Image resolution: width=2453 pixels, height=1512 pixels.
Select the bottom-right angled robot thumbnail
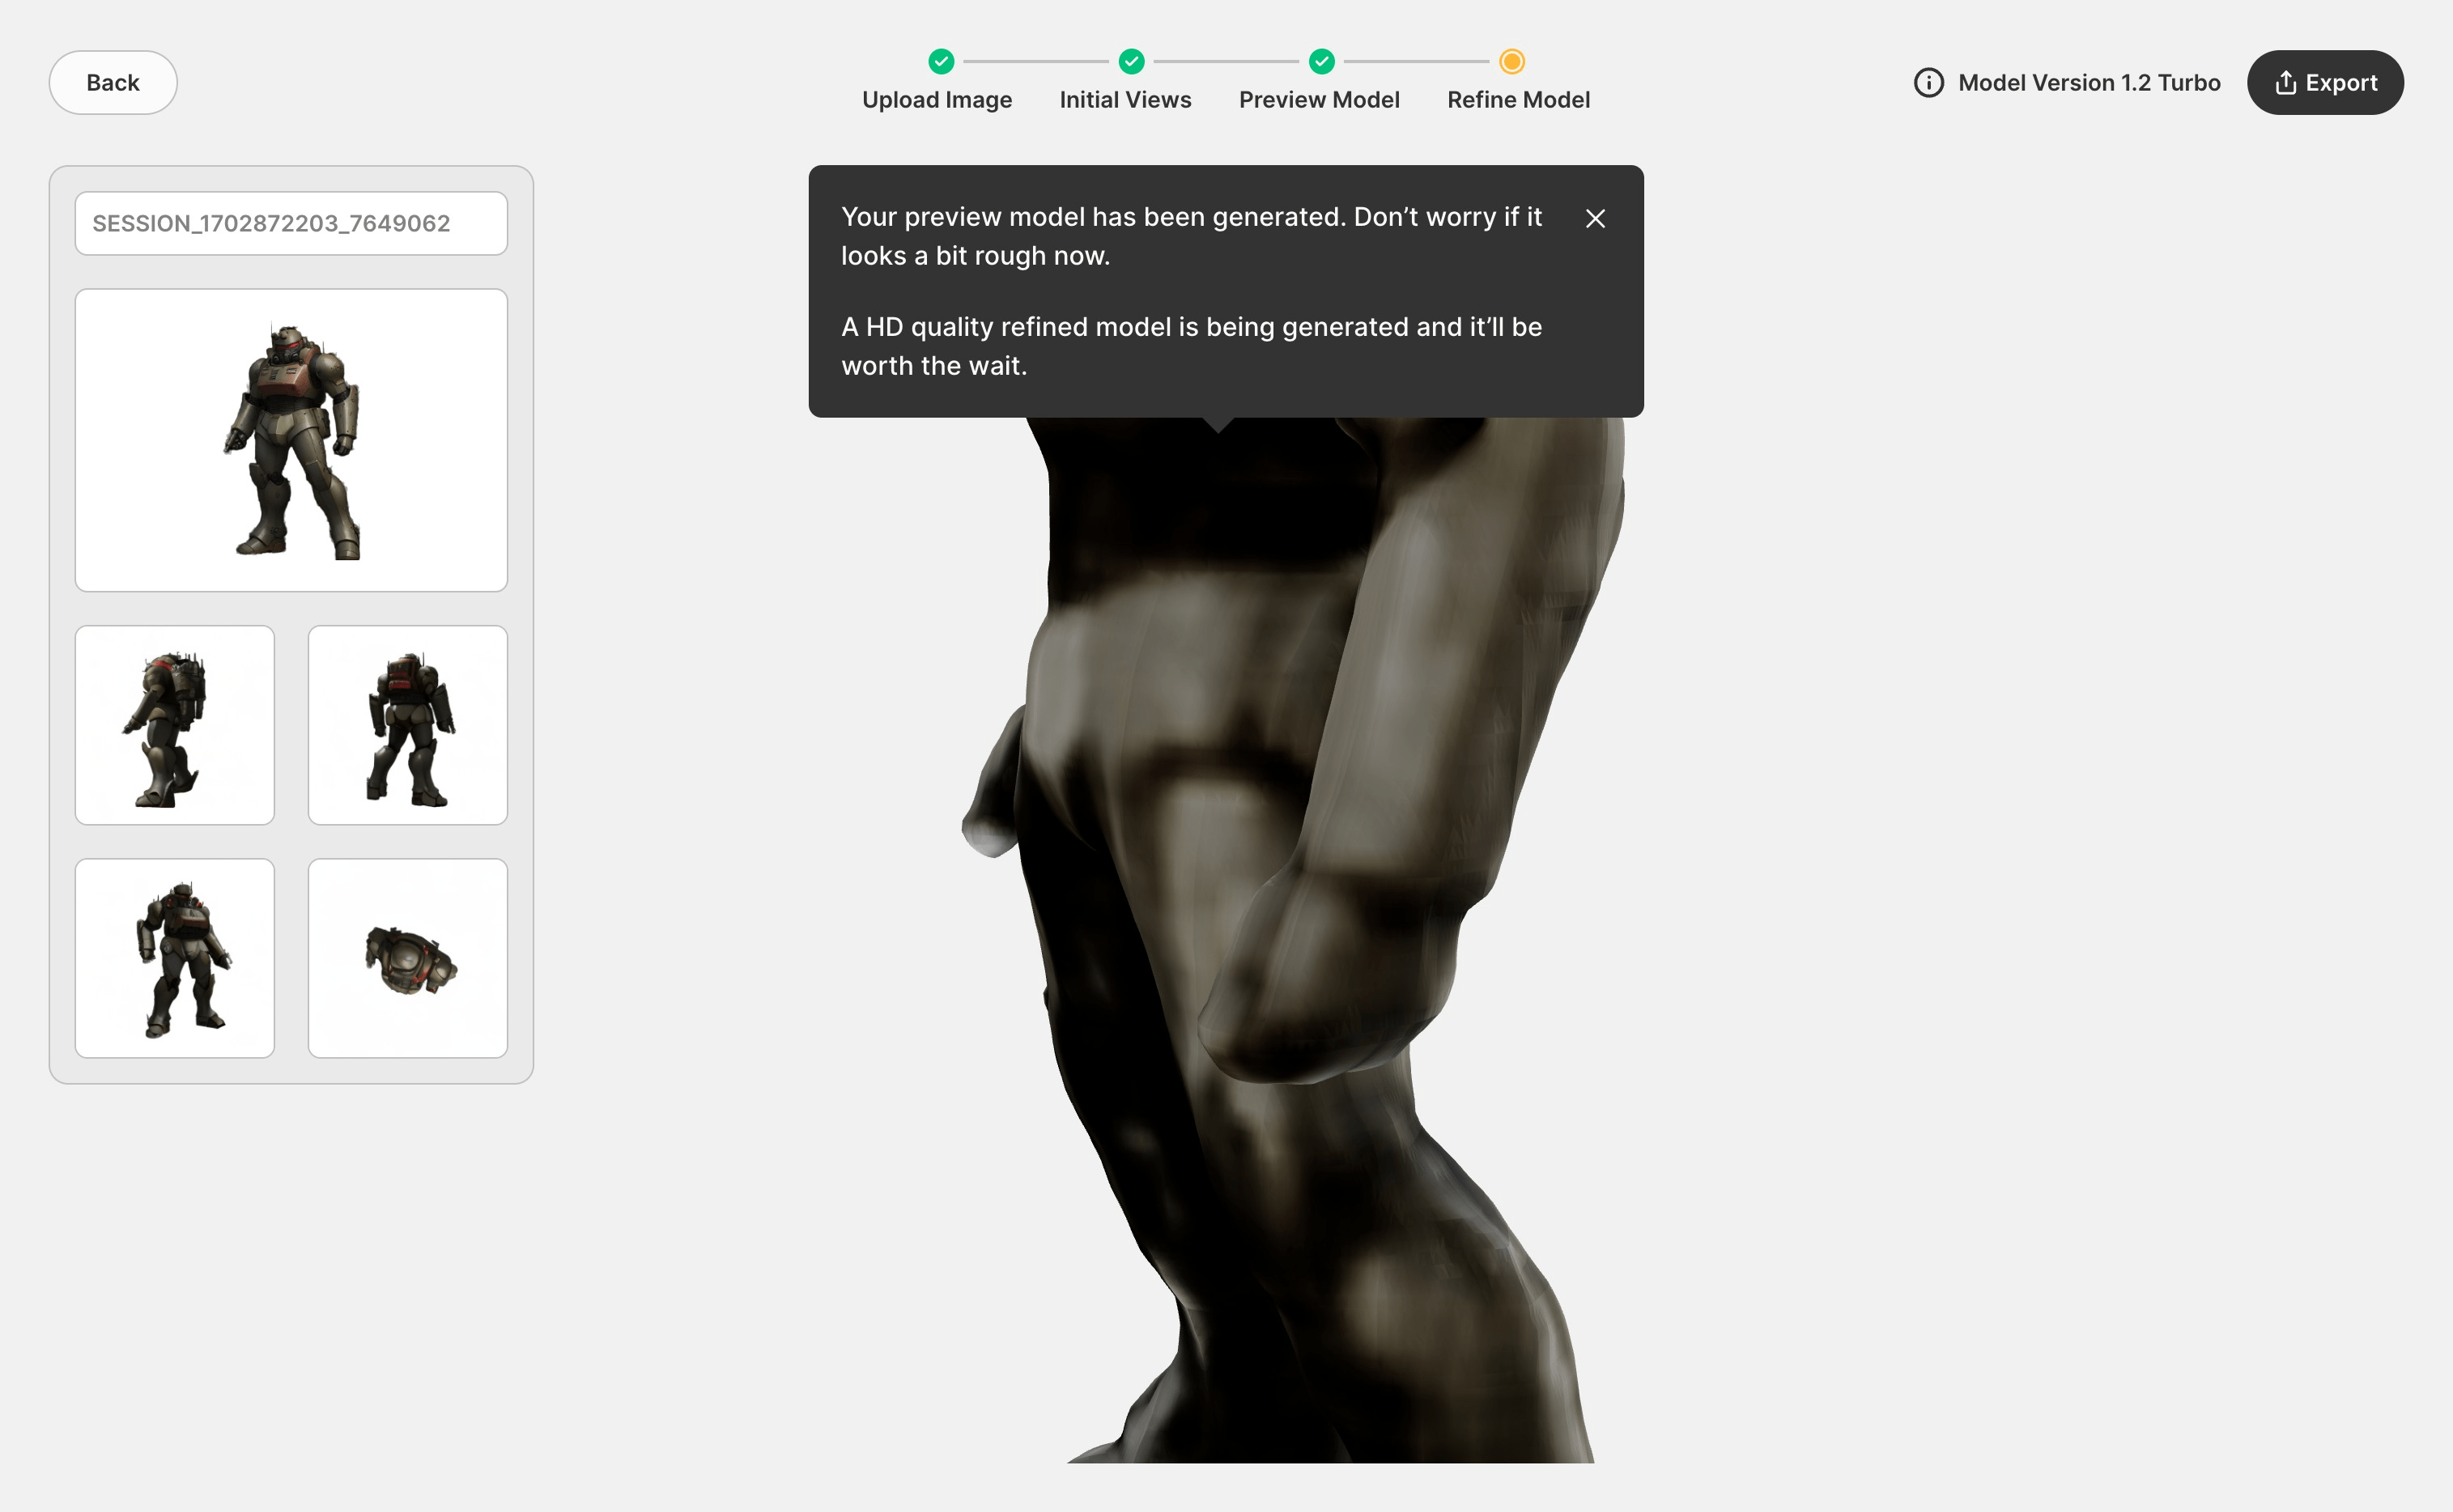tap(406, 958)
